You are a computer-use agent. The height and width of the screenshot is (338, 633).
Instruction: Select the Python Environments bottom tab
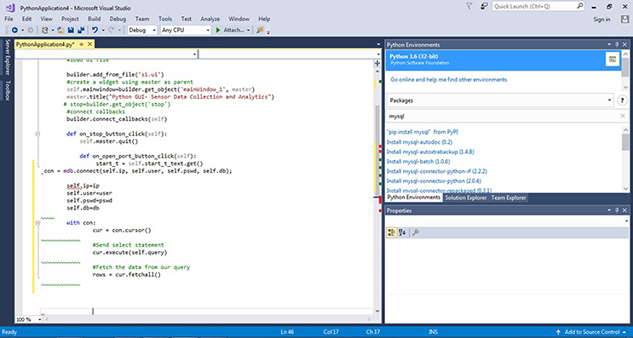click(x=414, y=198)
